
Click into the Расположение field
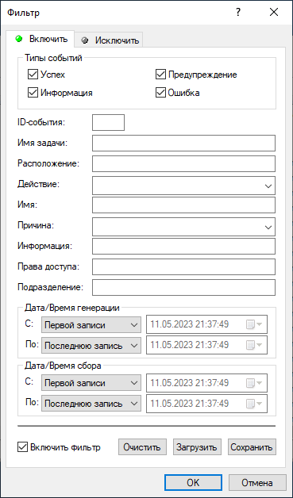pos(183,163)
